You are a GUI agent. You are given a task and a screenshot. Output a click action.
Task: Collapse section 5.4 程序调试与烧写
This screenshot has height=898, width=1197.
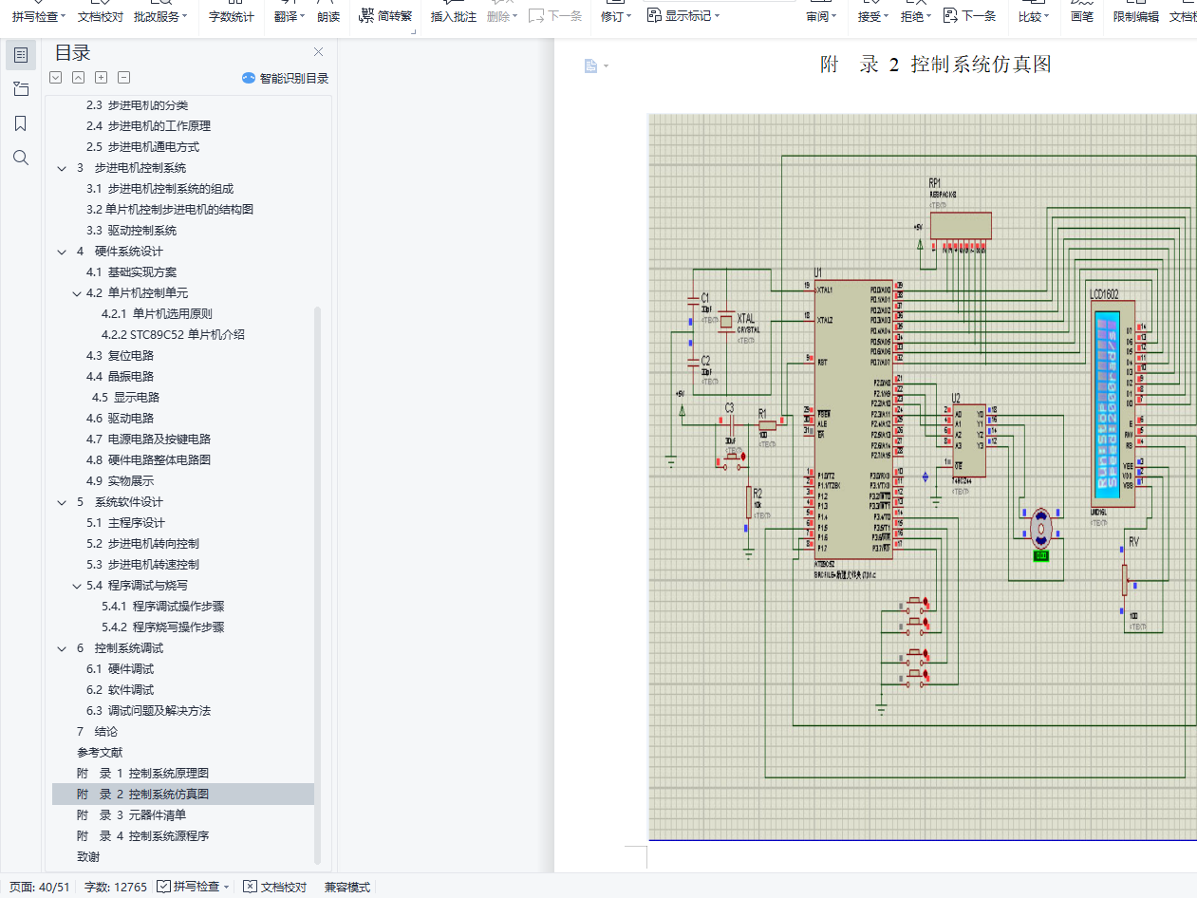(x=77, y=586)
